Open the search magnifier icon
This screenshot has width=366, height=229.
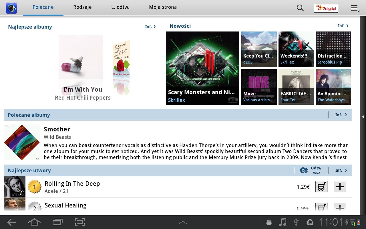tap(300, 8)
